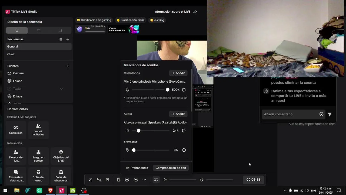The width and height of the screenshot is (346, 195).
Task: Select the second Enlace source
Action: coord(39,96)
